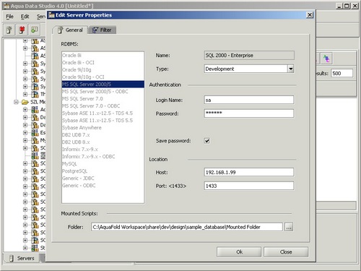Switch to the Filter tab

[103, 30]
